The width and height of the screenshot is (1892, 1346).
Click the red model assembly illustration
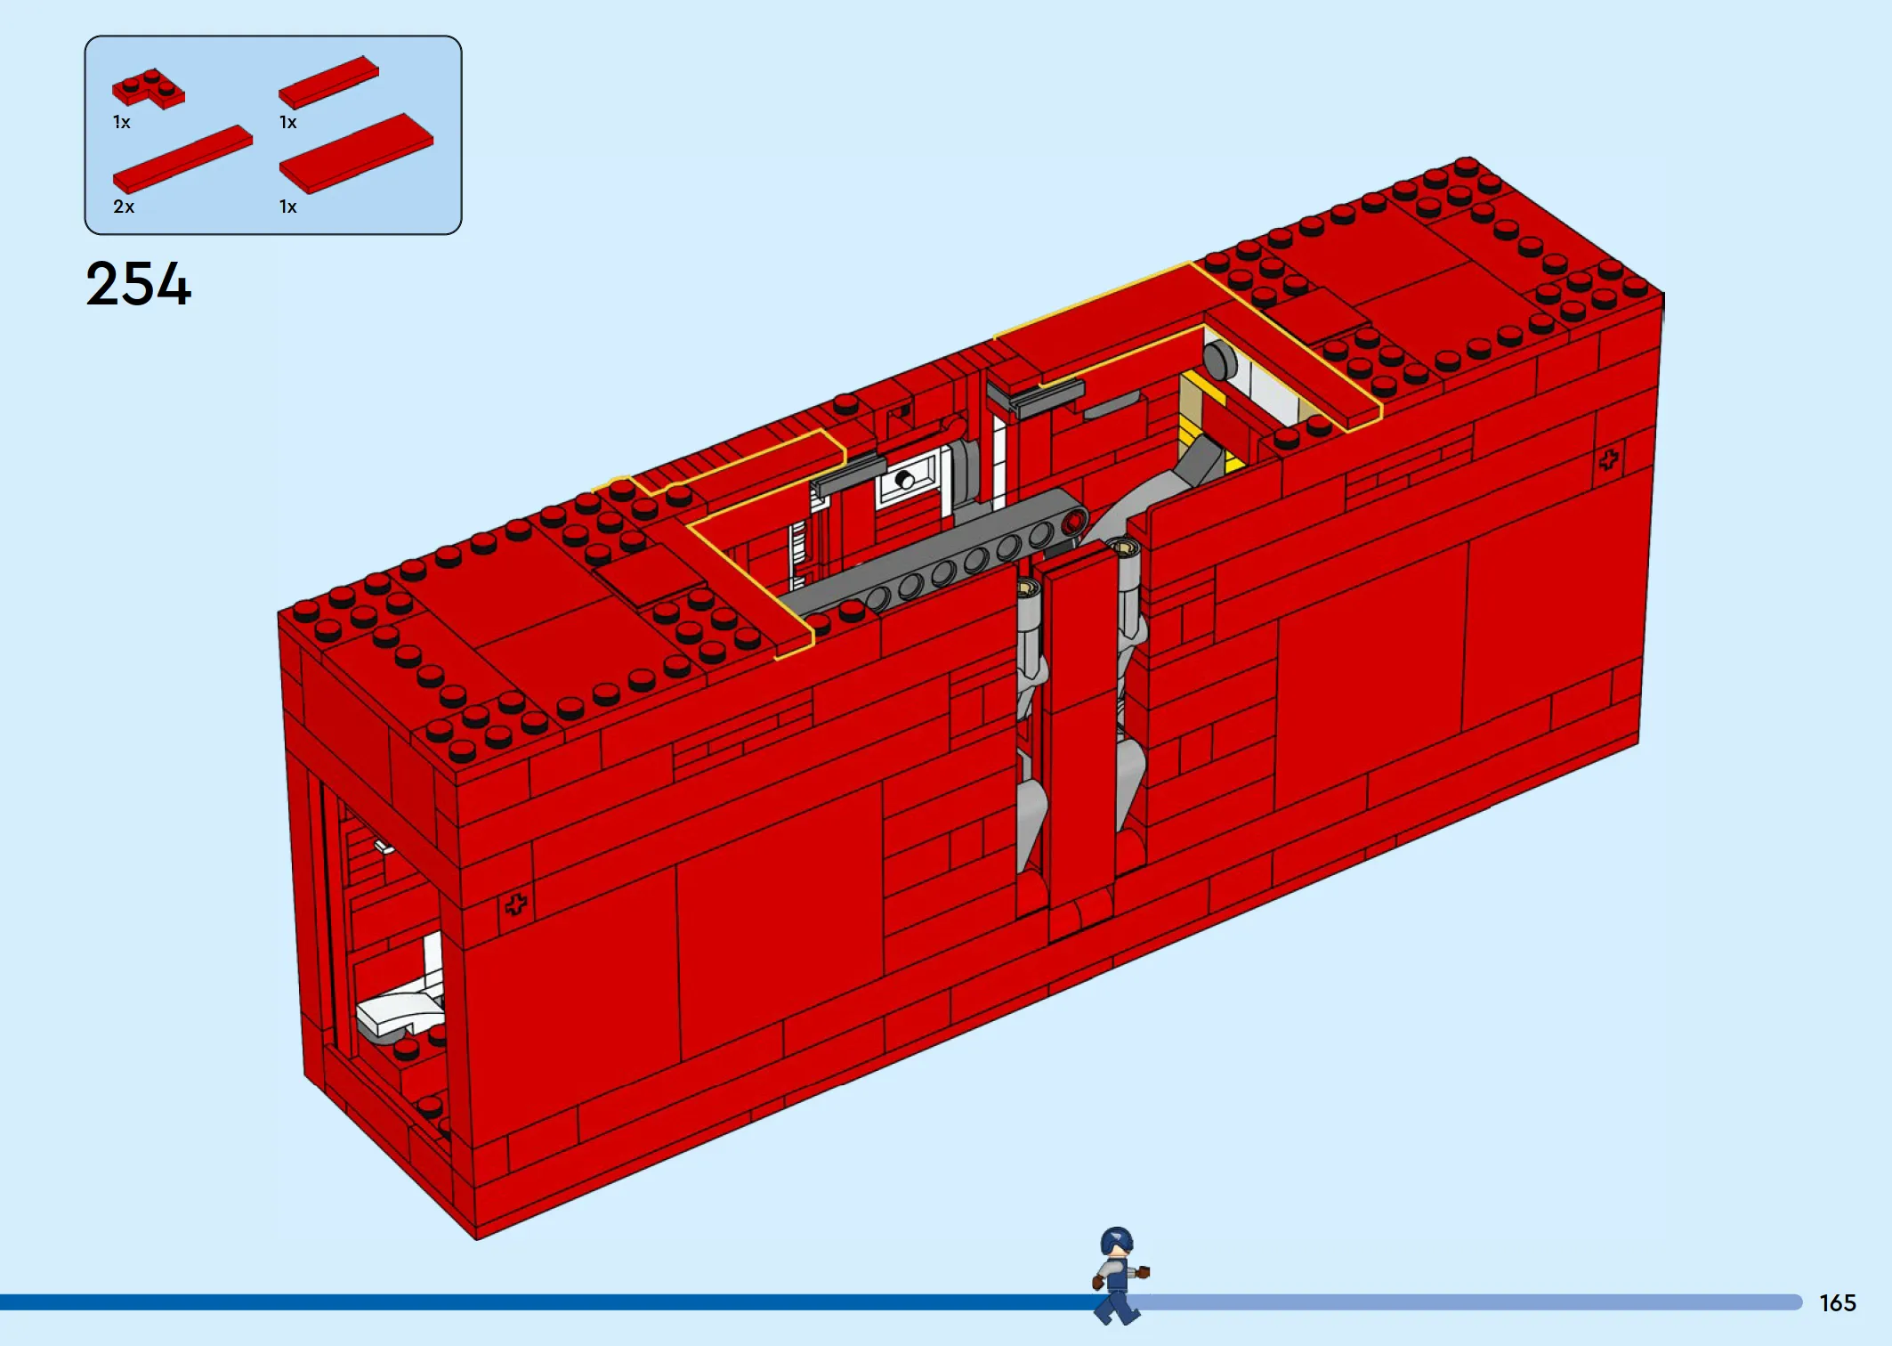click(x=970, y=698)
